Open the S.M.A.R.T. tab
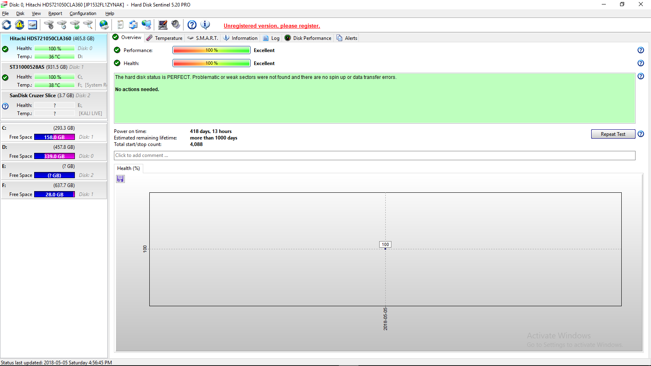651x366 pixels. 203,38
